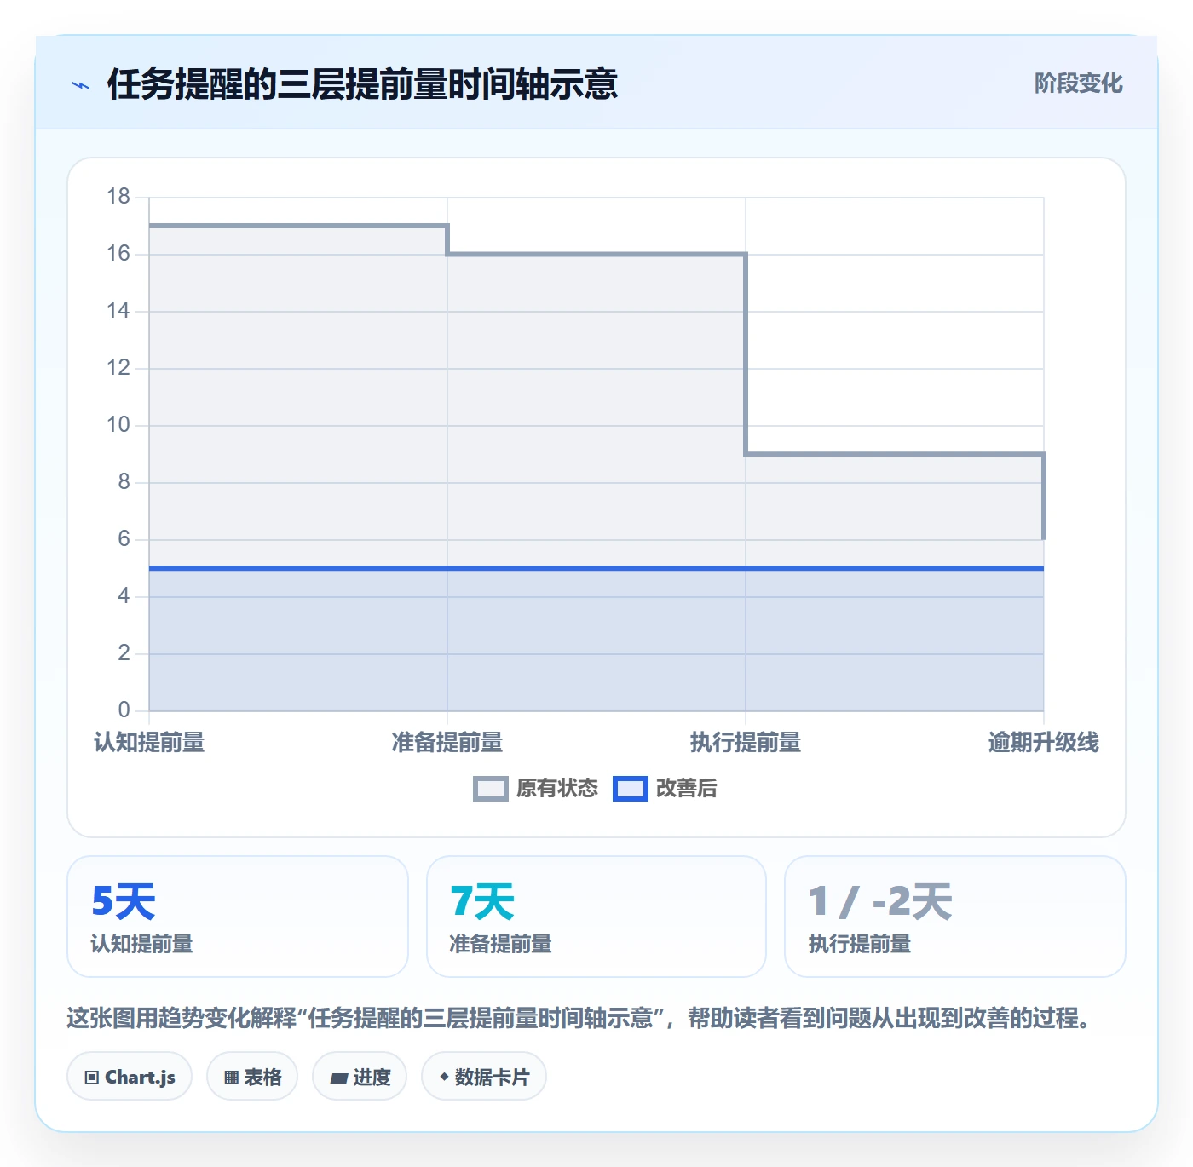The height and width of the screenshot is (1167, 1193).
Task: Click the bar icon in 进度 chip
Action: coord(339,1078)
